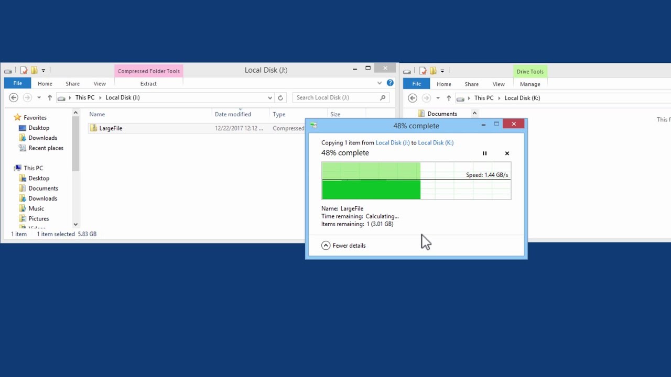Click the Local Disk (J:) source link
The height and width of the screenshot is (377, 671).
[393, 142]
